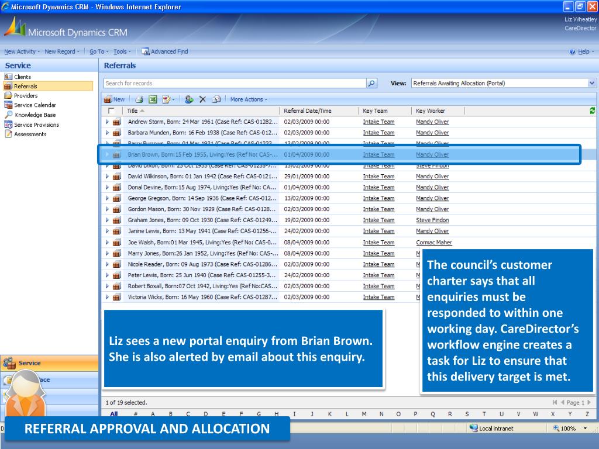The width and height of the screenshot is (599, 449).
Task: Click into the Search for records field
Action: 235,83
